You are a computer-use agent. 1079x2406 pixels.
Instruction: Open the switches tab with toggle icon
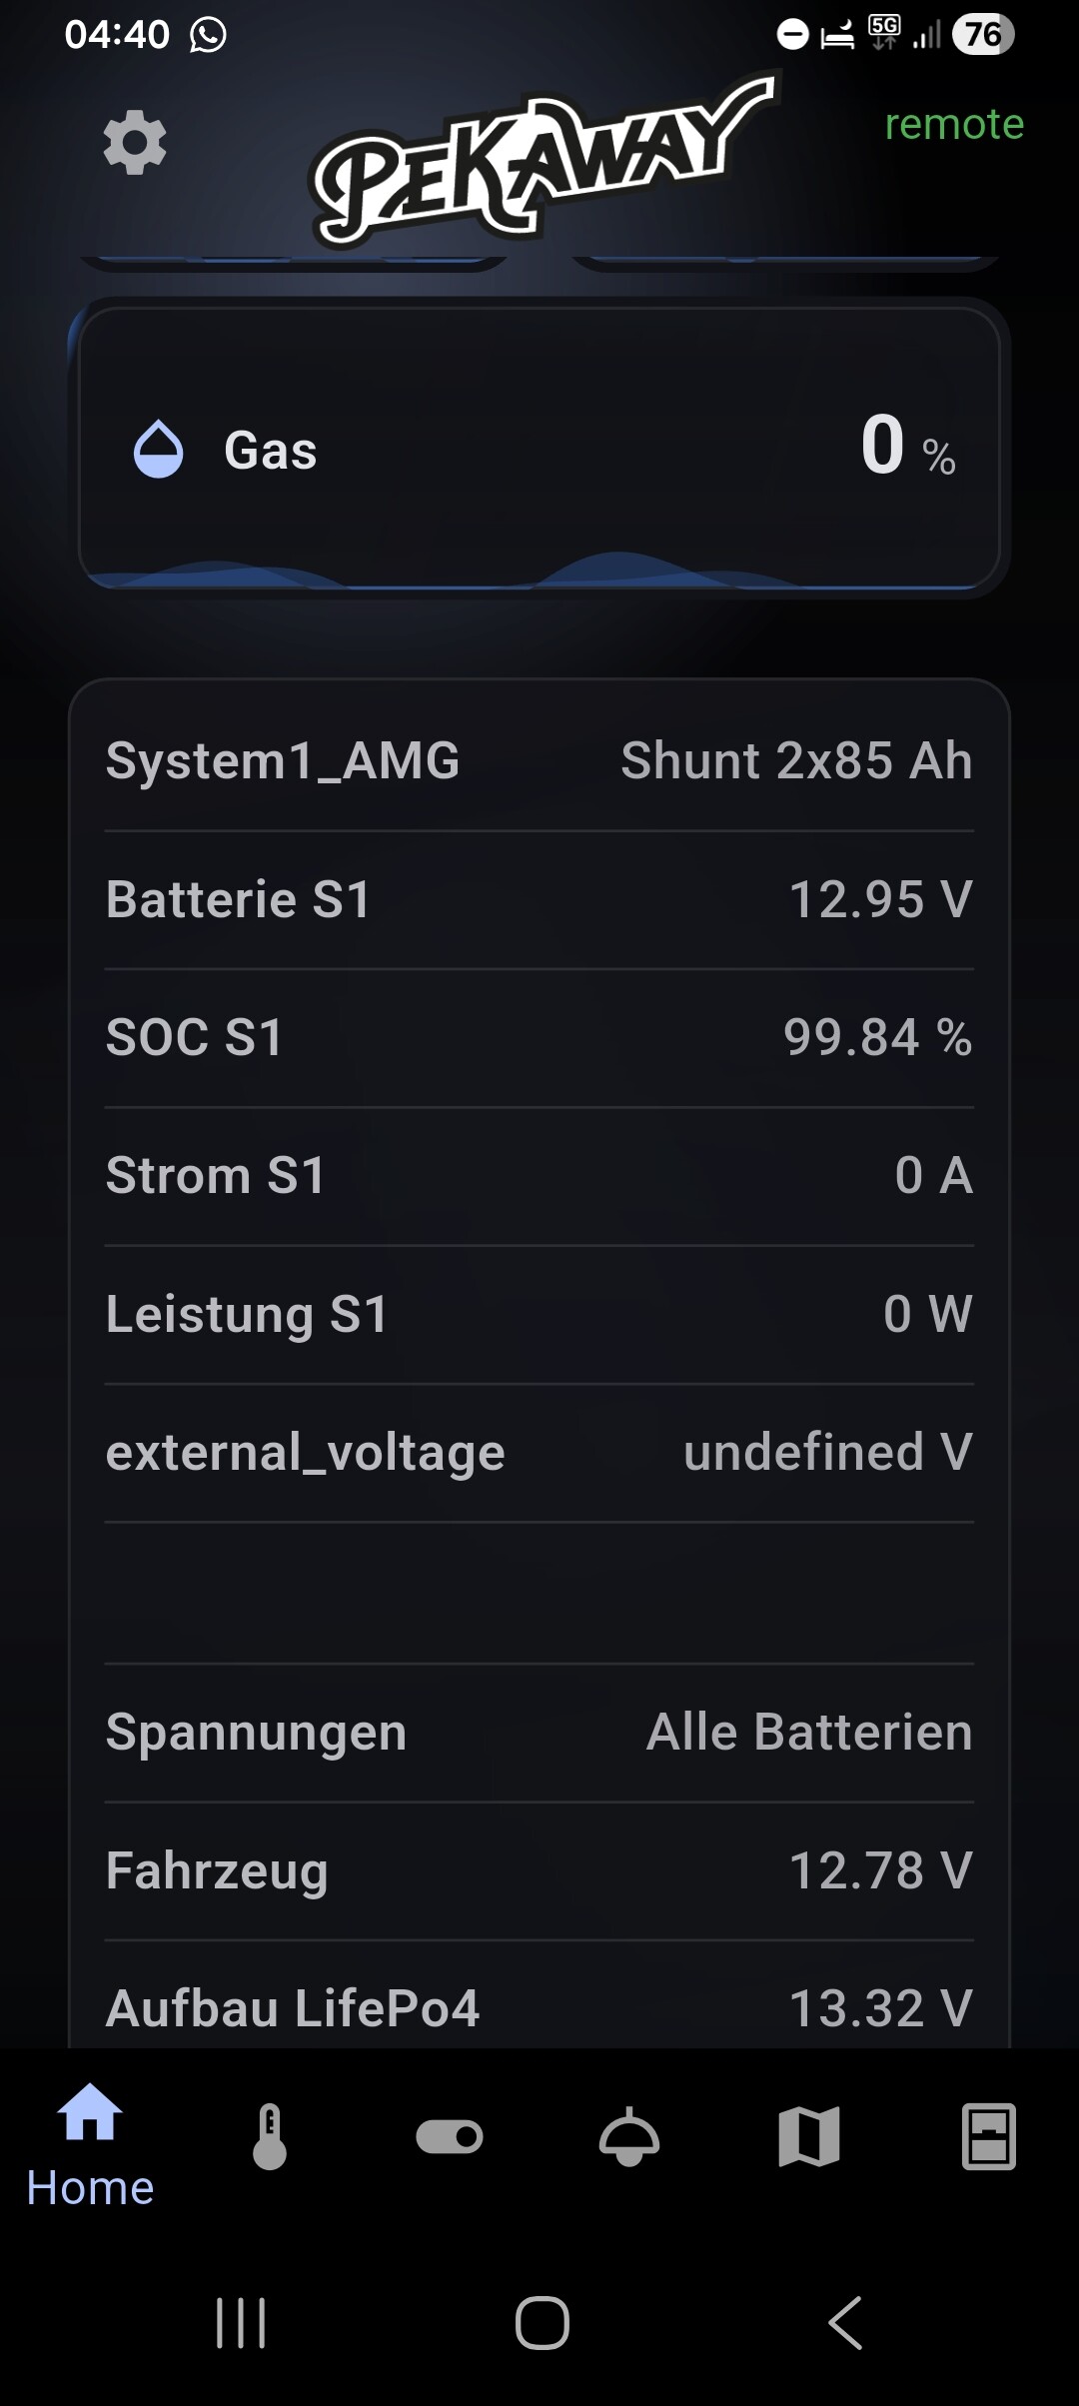point(450,2137)
